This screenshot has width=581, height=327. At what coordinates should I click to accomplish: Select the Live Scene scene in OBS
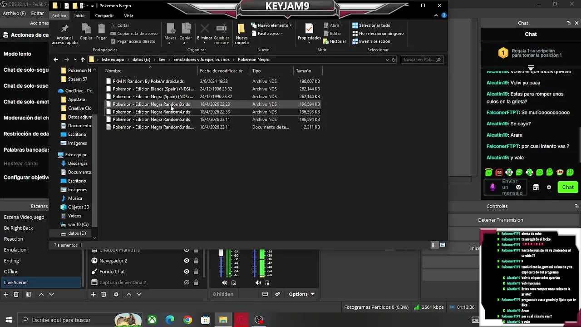pyautogui.click(x=41, y=282)
